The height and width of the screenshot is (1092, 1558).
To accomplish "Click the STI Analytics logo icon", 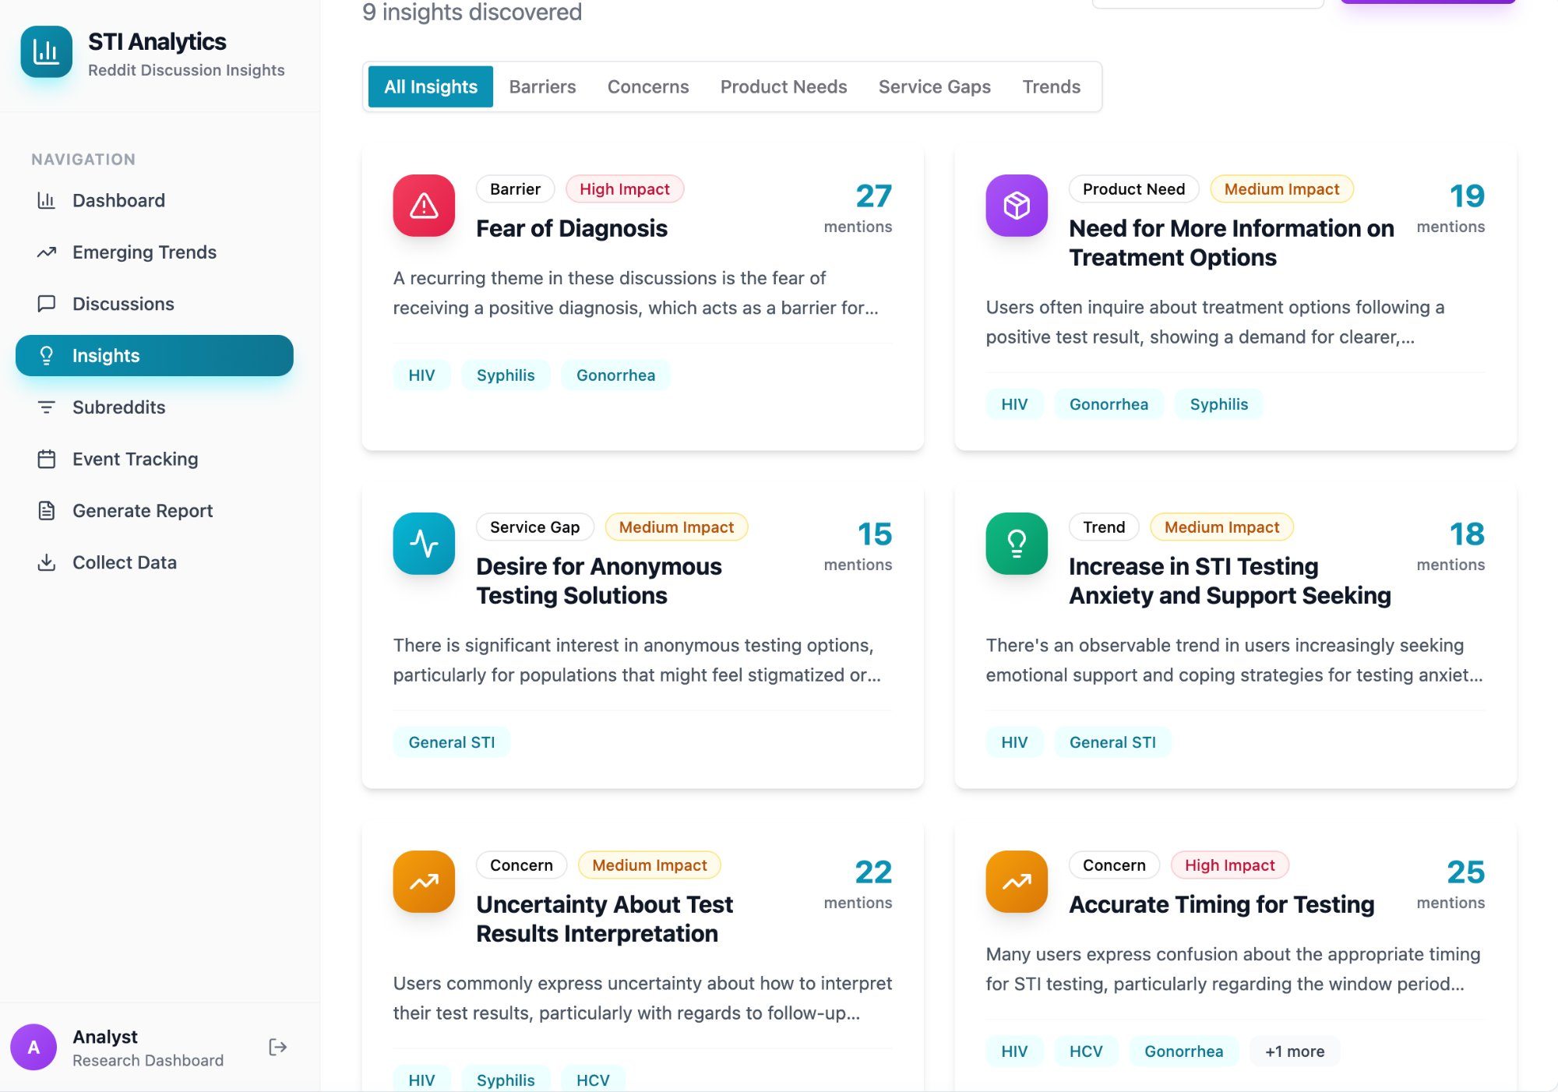I will (x=46, y=52).
